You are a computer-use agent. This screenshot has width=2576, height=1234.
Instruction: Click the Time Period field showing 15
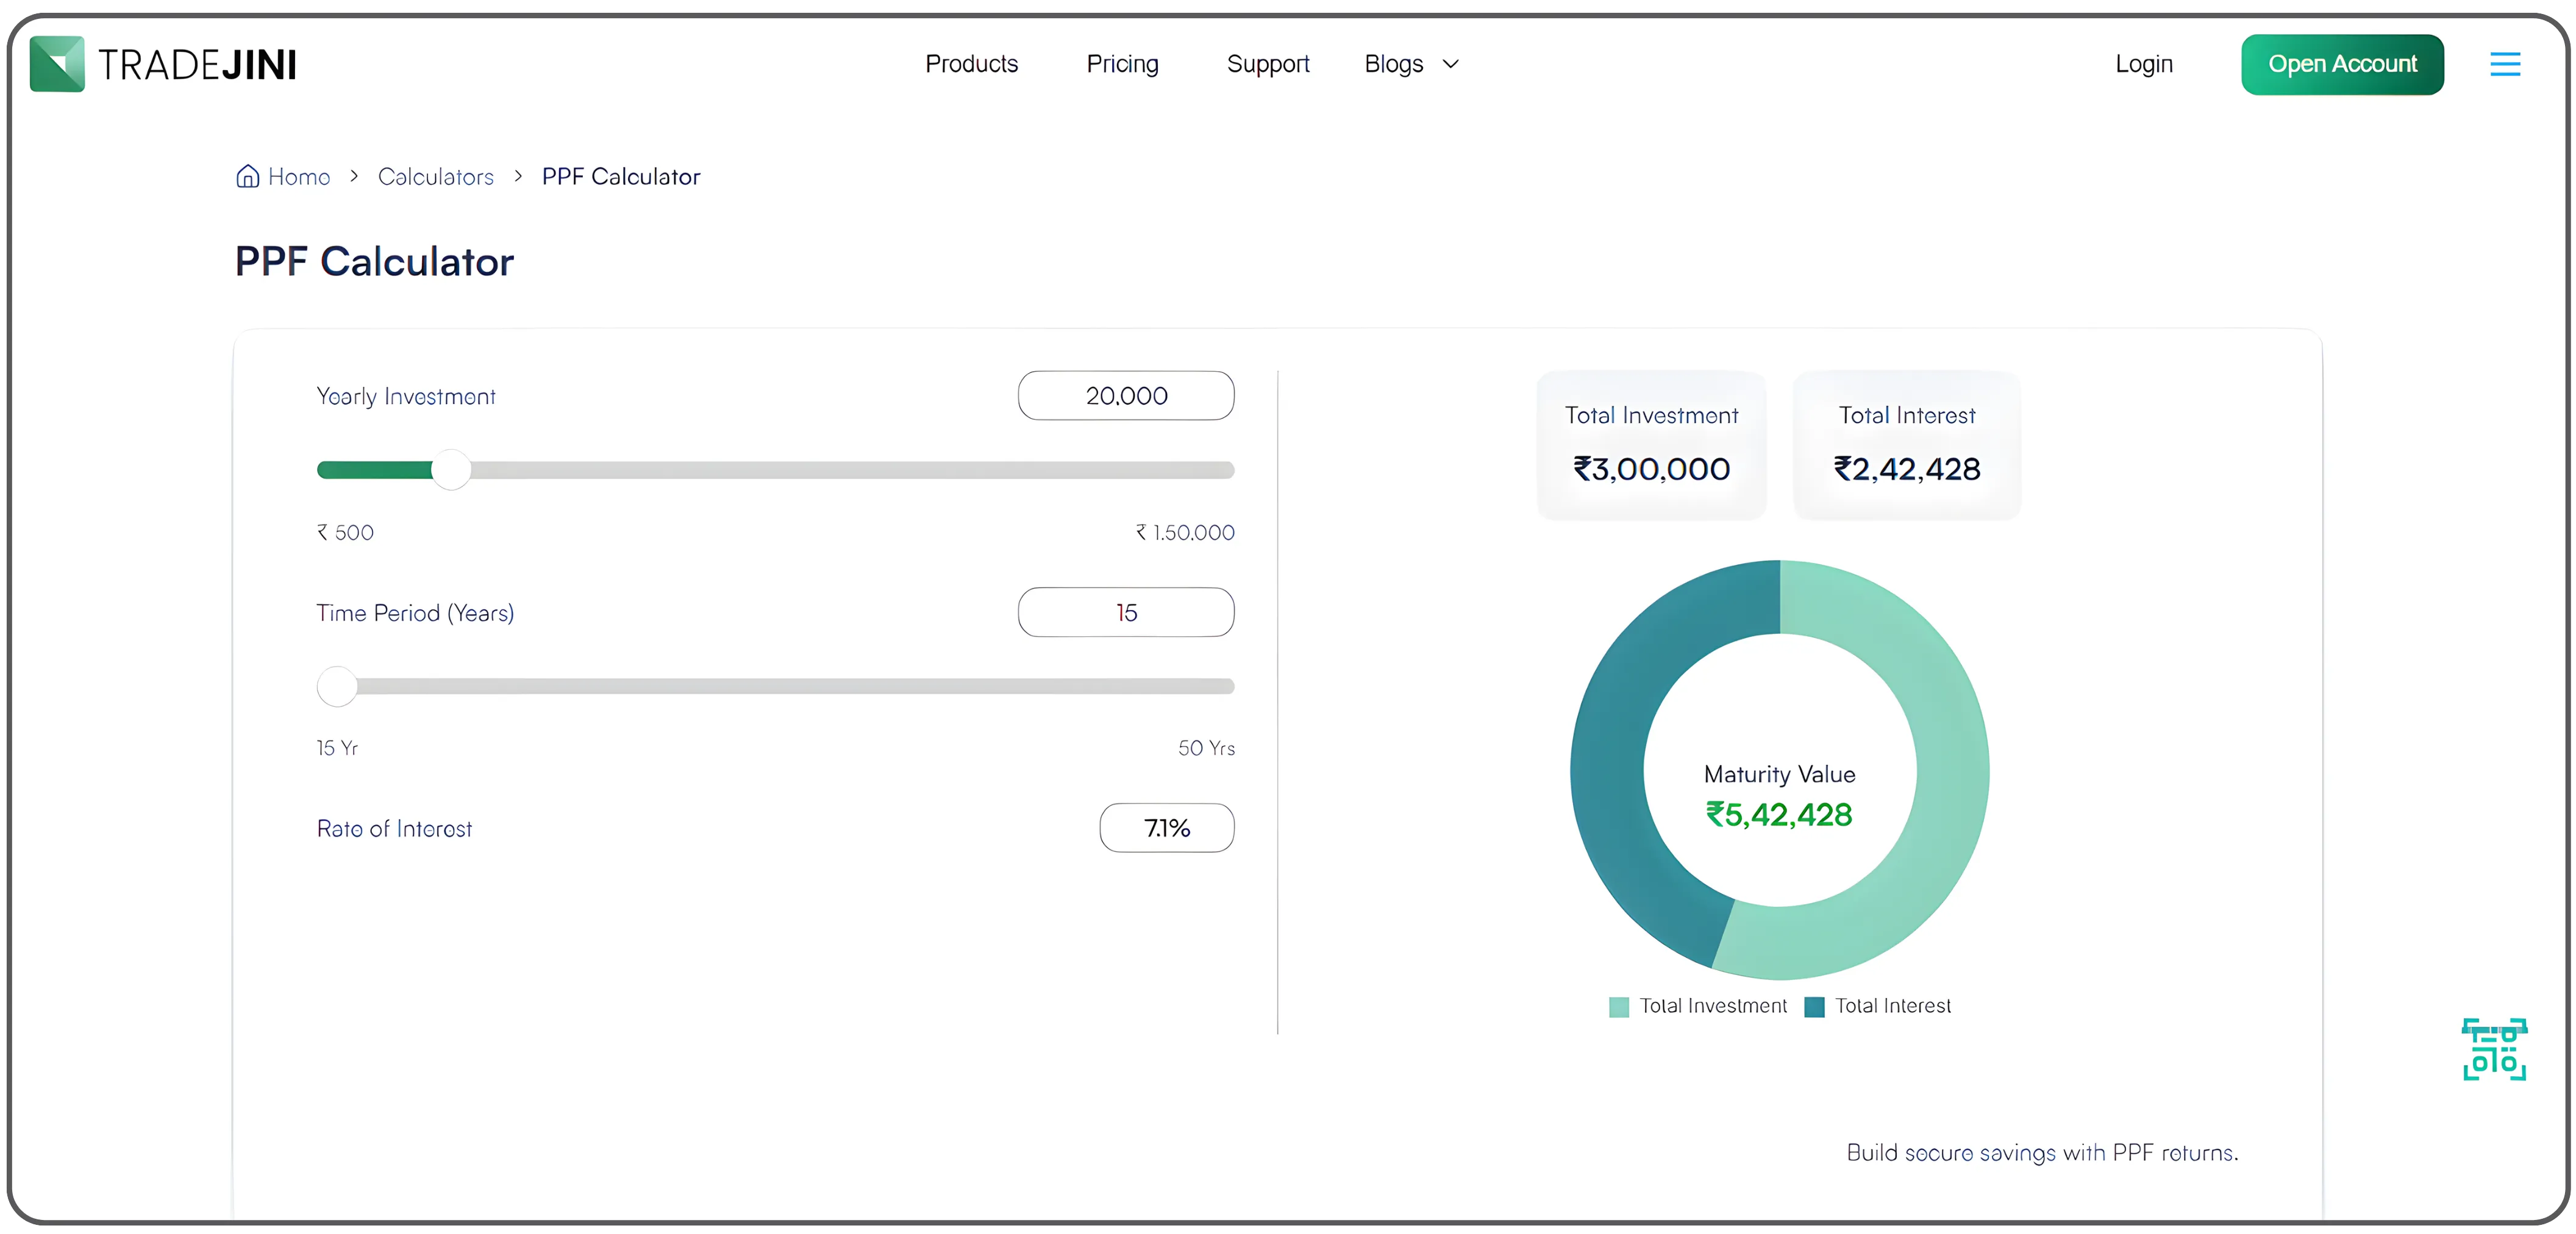1126,611
